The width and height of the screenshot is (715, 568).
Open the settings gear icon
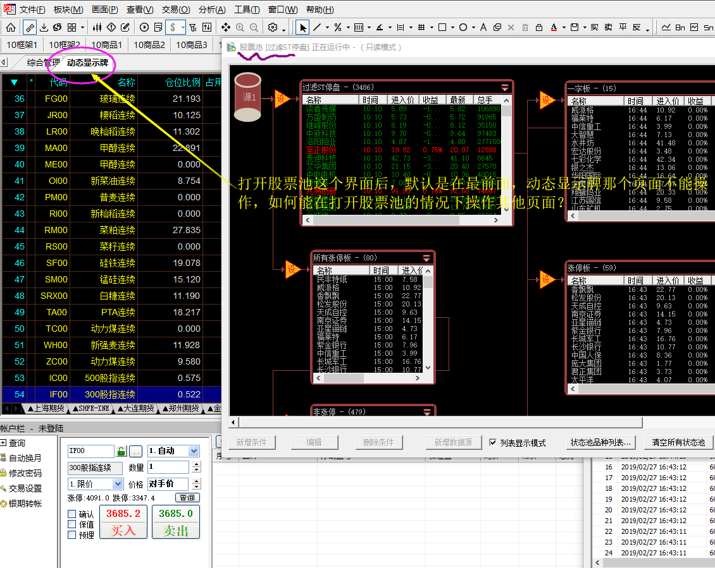tap(273, 27)
